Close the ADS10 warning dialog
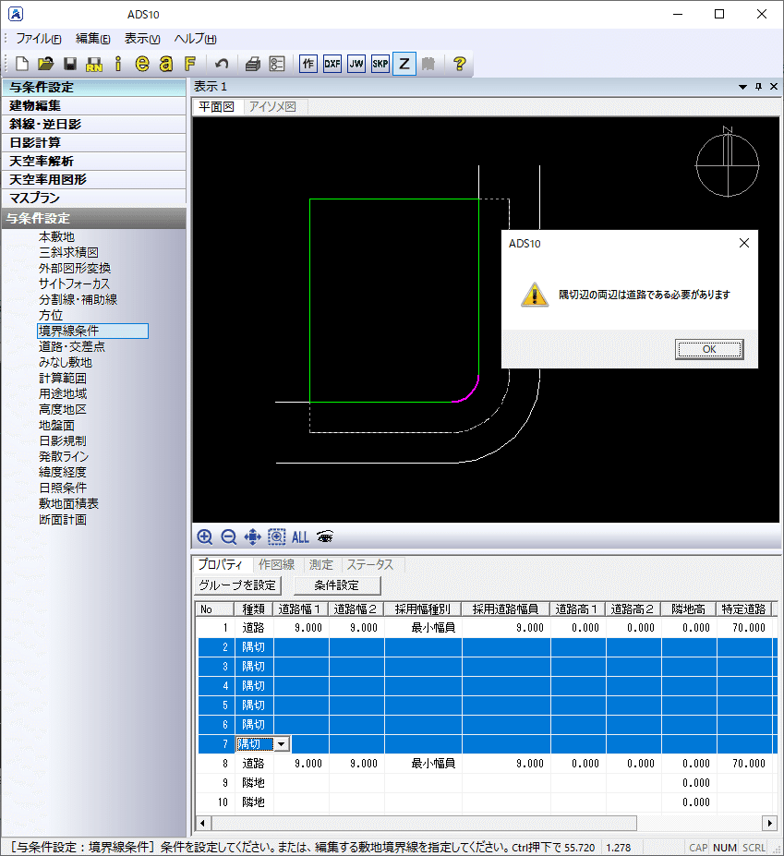The image size is (784, 856). point(744,244)
